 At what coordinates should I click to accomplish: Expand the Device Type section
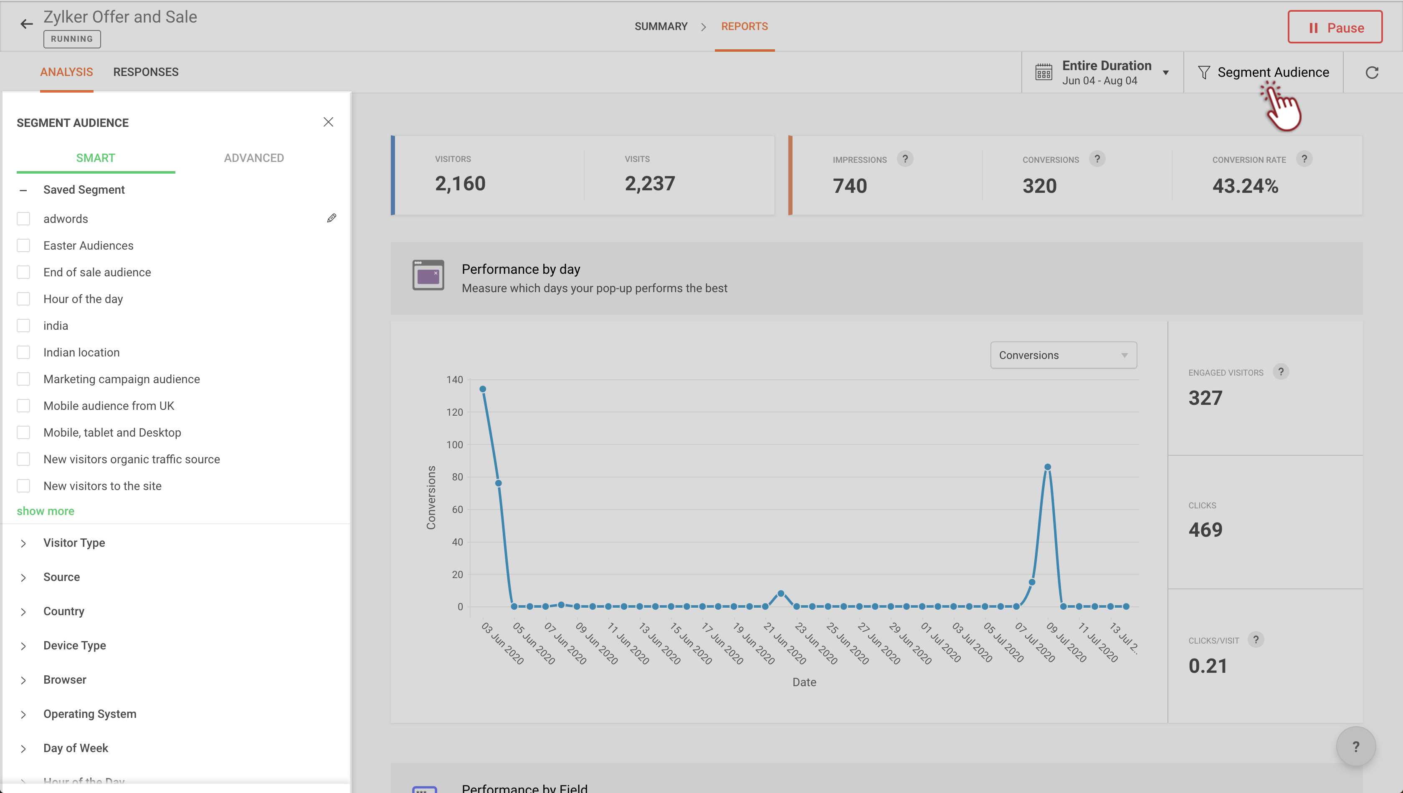[x=75, y=645]
